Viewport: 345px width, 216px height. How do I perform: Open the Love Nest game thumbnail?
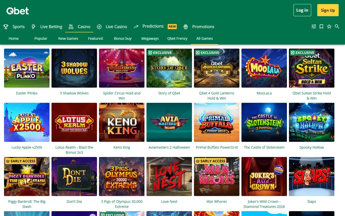point(169,177)
